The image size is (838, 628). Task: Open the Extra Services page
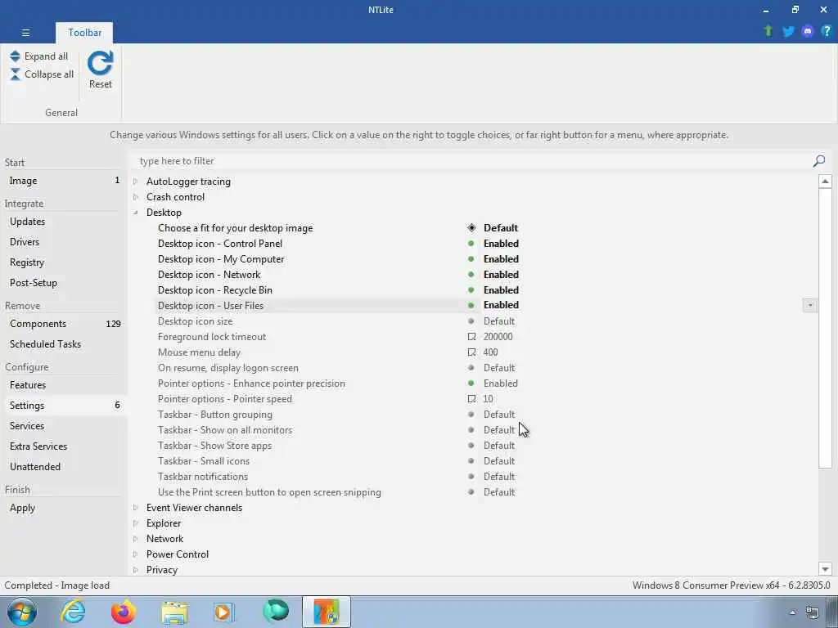click(63, 446)
